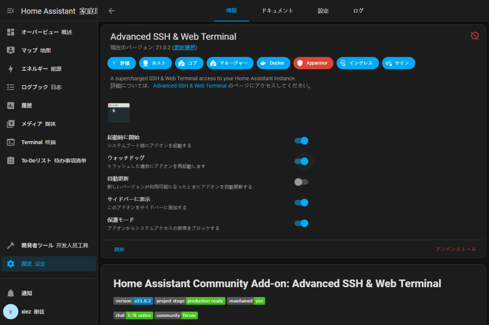The width and height of the screenshot is (489, 325).
Task: Open the マップ map icon
Action: [11, 51]
